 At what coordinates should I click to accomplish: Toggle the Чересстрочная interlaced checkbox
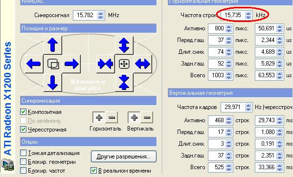(x=23, y=129)
